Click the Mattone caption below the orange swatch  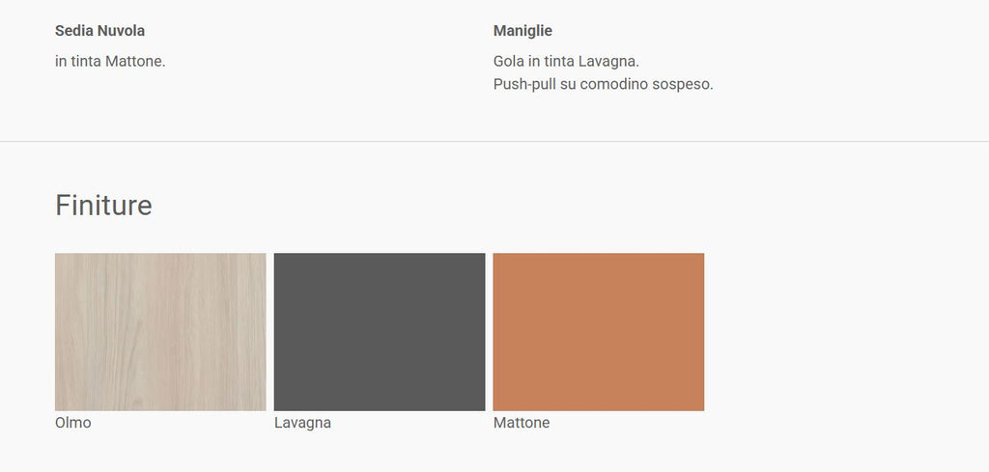522,423
